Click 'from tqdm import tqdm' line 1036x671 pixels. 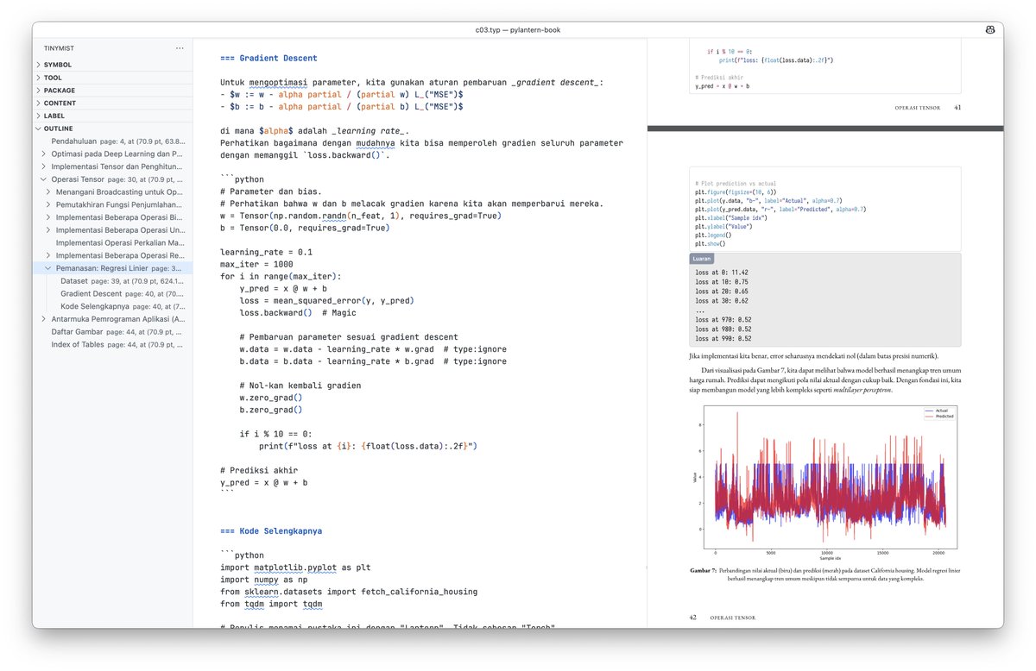[x=271, y=604]
